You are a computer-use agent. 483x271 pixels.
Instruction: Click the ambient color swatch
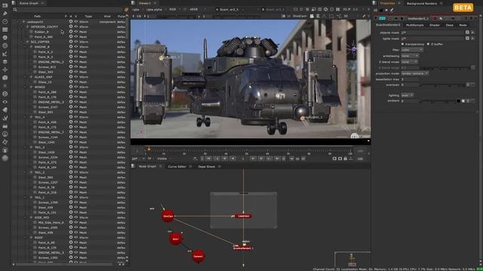click(458, 101)
